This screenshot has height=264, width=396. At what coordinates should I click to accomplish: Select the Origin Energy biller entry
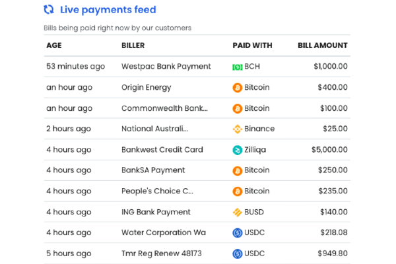[x=146, y=88]
